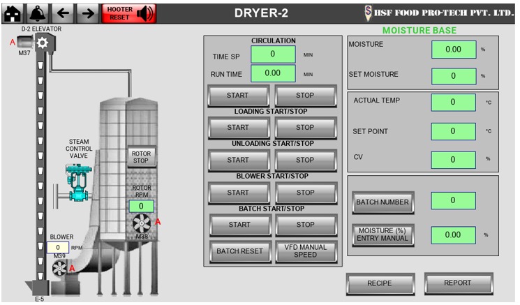The image size is (520, 305).
Task: Go to the Home screen icon
Action: coord(14,13)
